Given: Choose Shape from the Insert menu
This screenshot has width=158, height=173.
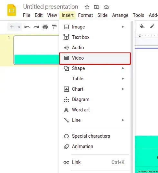Looking at the screenshot, I should click(x=95, y=68).
